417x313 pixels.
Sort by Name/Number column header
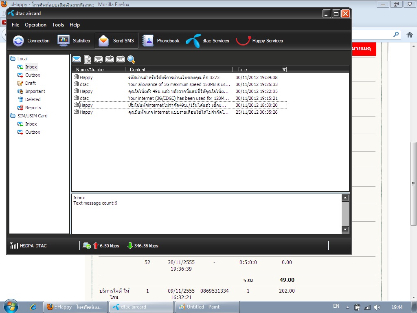click(99, 69)
